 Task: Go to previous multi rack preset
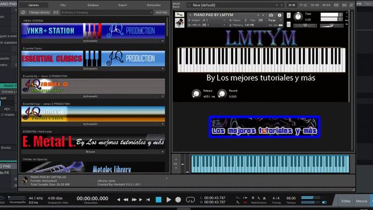point(277,5)
